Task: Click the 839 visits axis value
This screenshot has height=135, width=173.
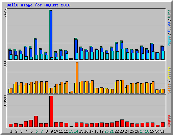Action: tap(5, 64)
